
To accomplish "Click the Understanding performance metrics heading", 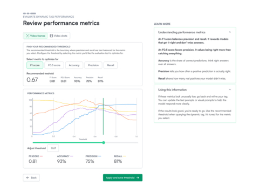I will 182,32.
